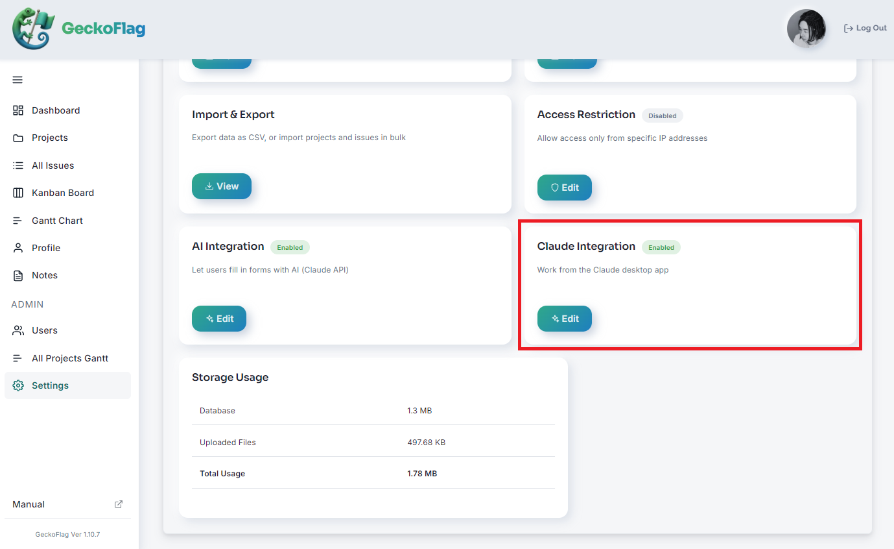Click the Users group icon

pyautogui.click(x=18, y=330)
